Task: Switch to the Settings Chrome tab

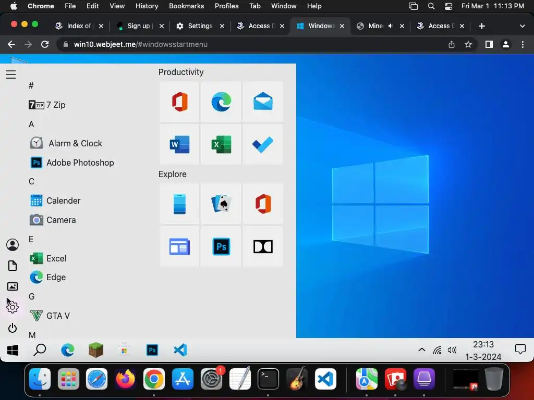Action: pos(200,26)
